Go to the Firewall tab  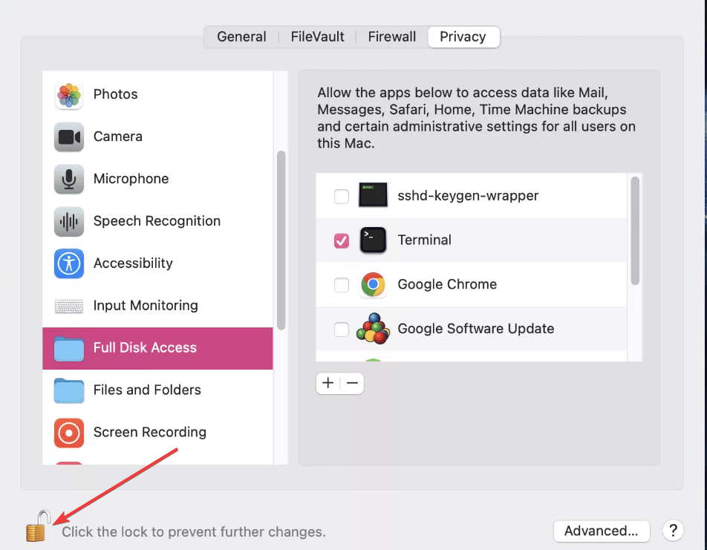(x=392, y=36)
